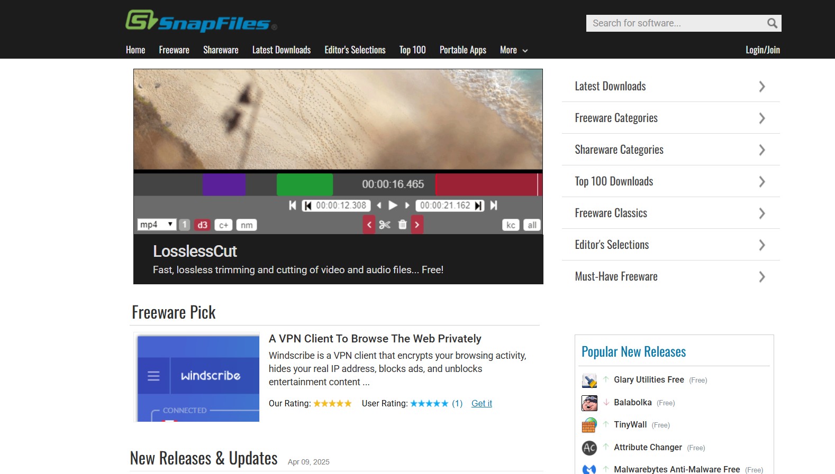Expand the Freeware Categories chevron
The image size is (835, 474).
click(x=761, y=118)
